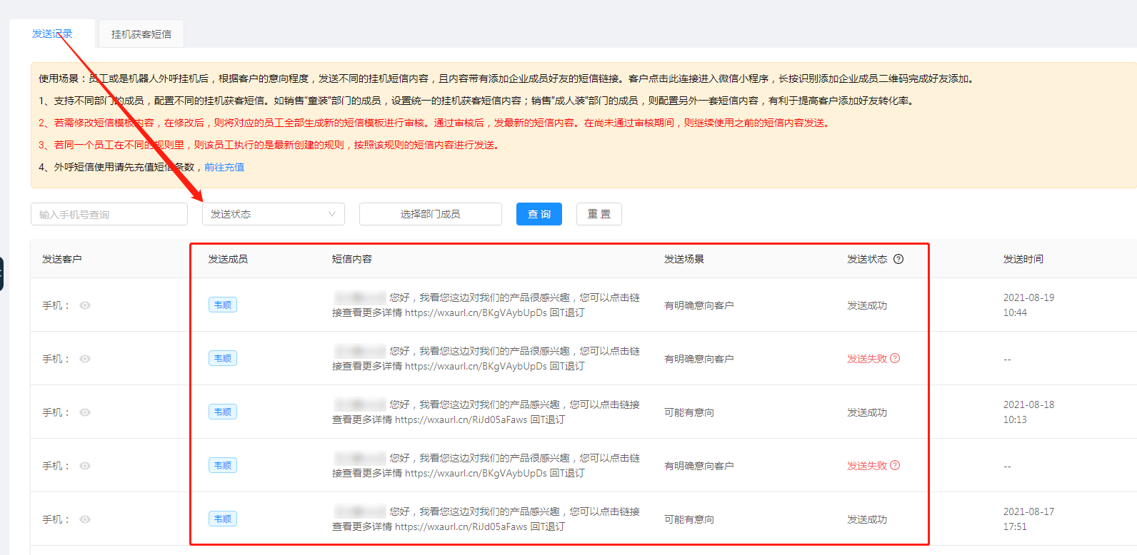Focus the 输入手机号查询 search field
1137x555 pixels.
[x=109, y=214]
